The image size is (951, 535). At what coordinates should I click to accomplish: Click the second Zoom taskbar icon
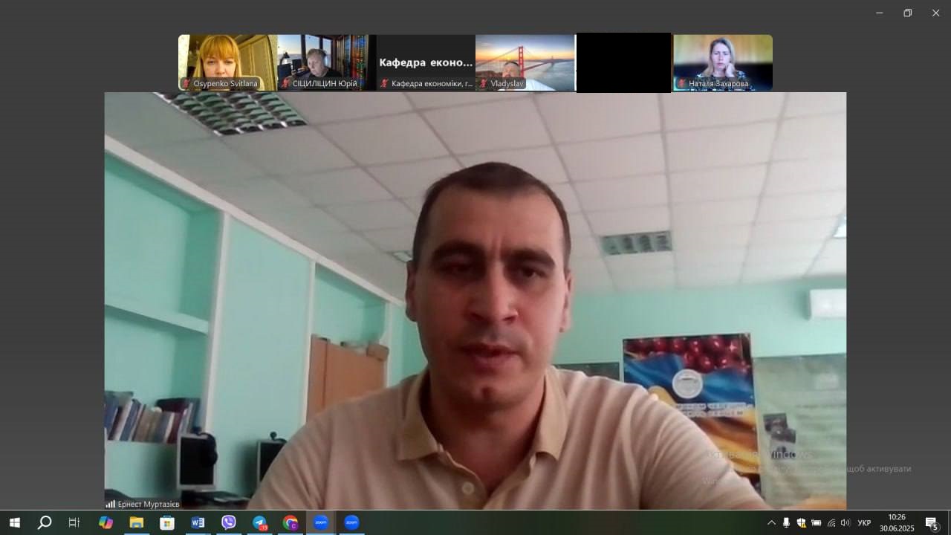[351, 522]
